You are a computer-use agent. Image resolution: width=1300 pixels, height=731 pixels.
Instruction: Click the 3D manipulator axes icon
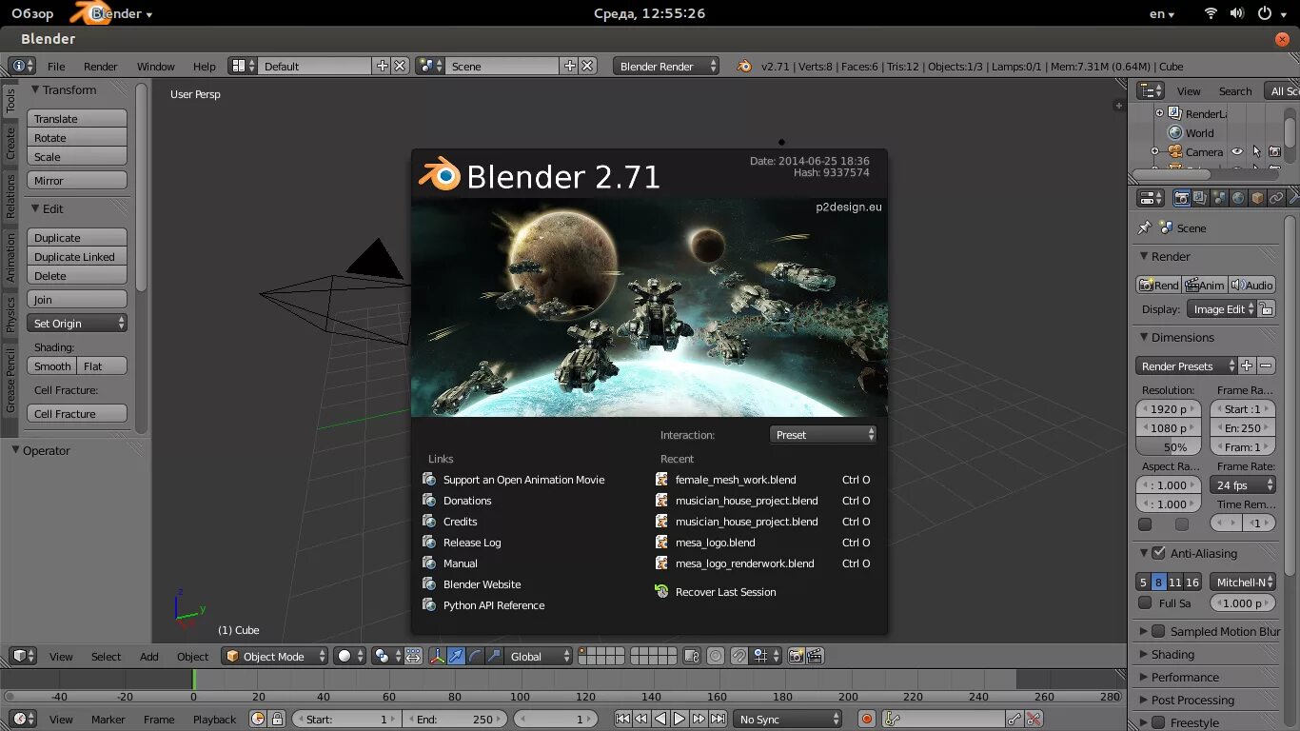pyautogui.click(x=437, y=656)
